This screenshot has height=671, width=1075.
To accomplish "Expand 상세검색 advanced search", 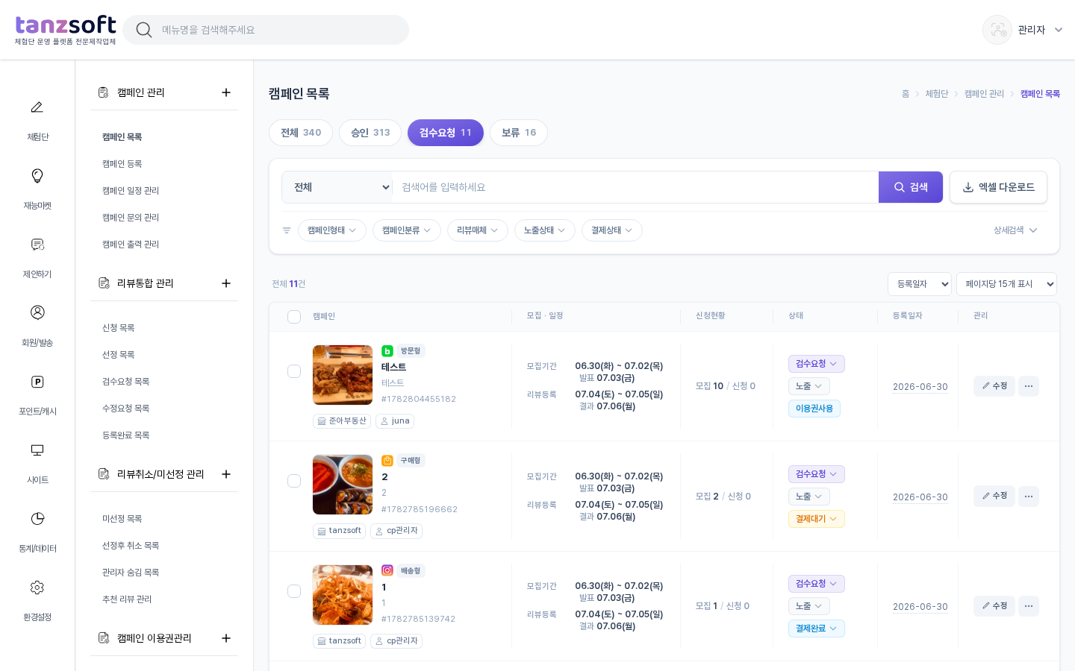I will [1015, 230].
